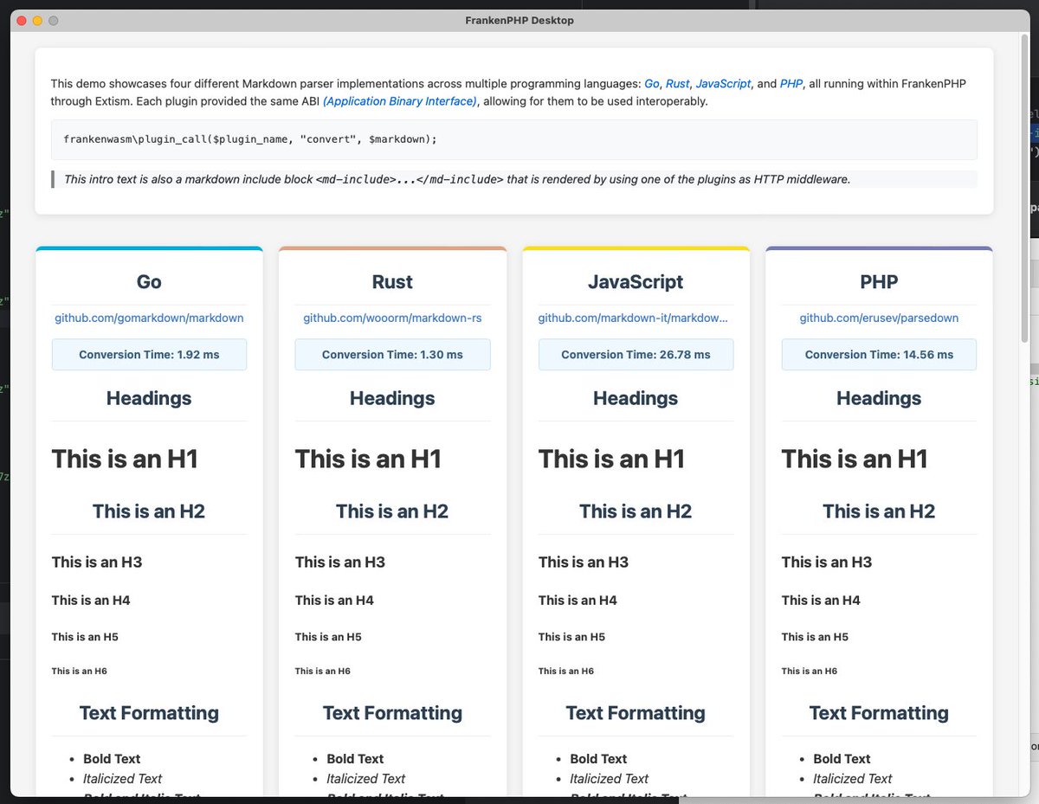Image resolution: width=1039 pixels, height=804 pixels.
Task: Click "This is an H6" in JavaScript card
Action: 566,671
